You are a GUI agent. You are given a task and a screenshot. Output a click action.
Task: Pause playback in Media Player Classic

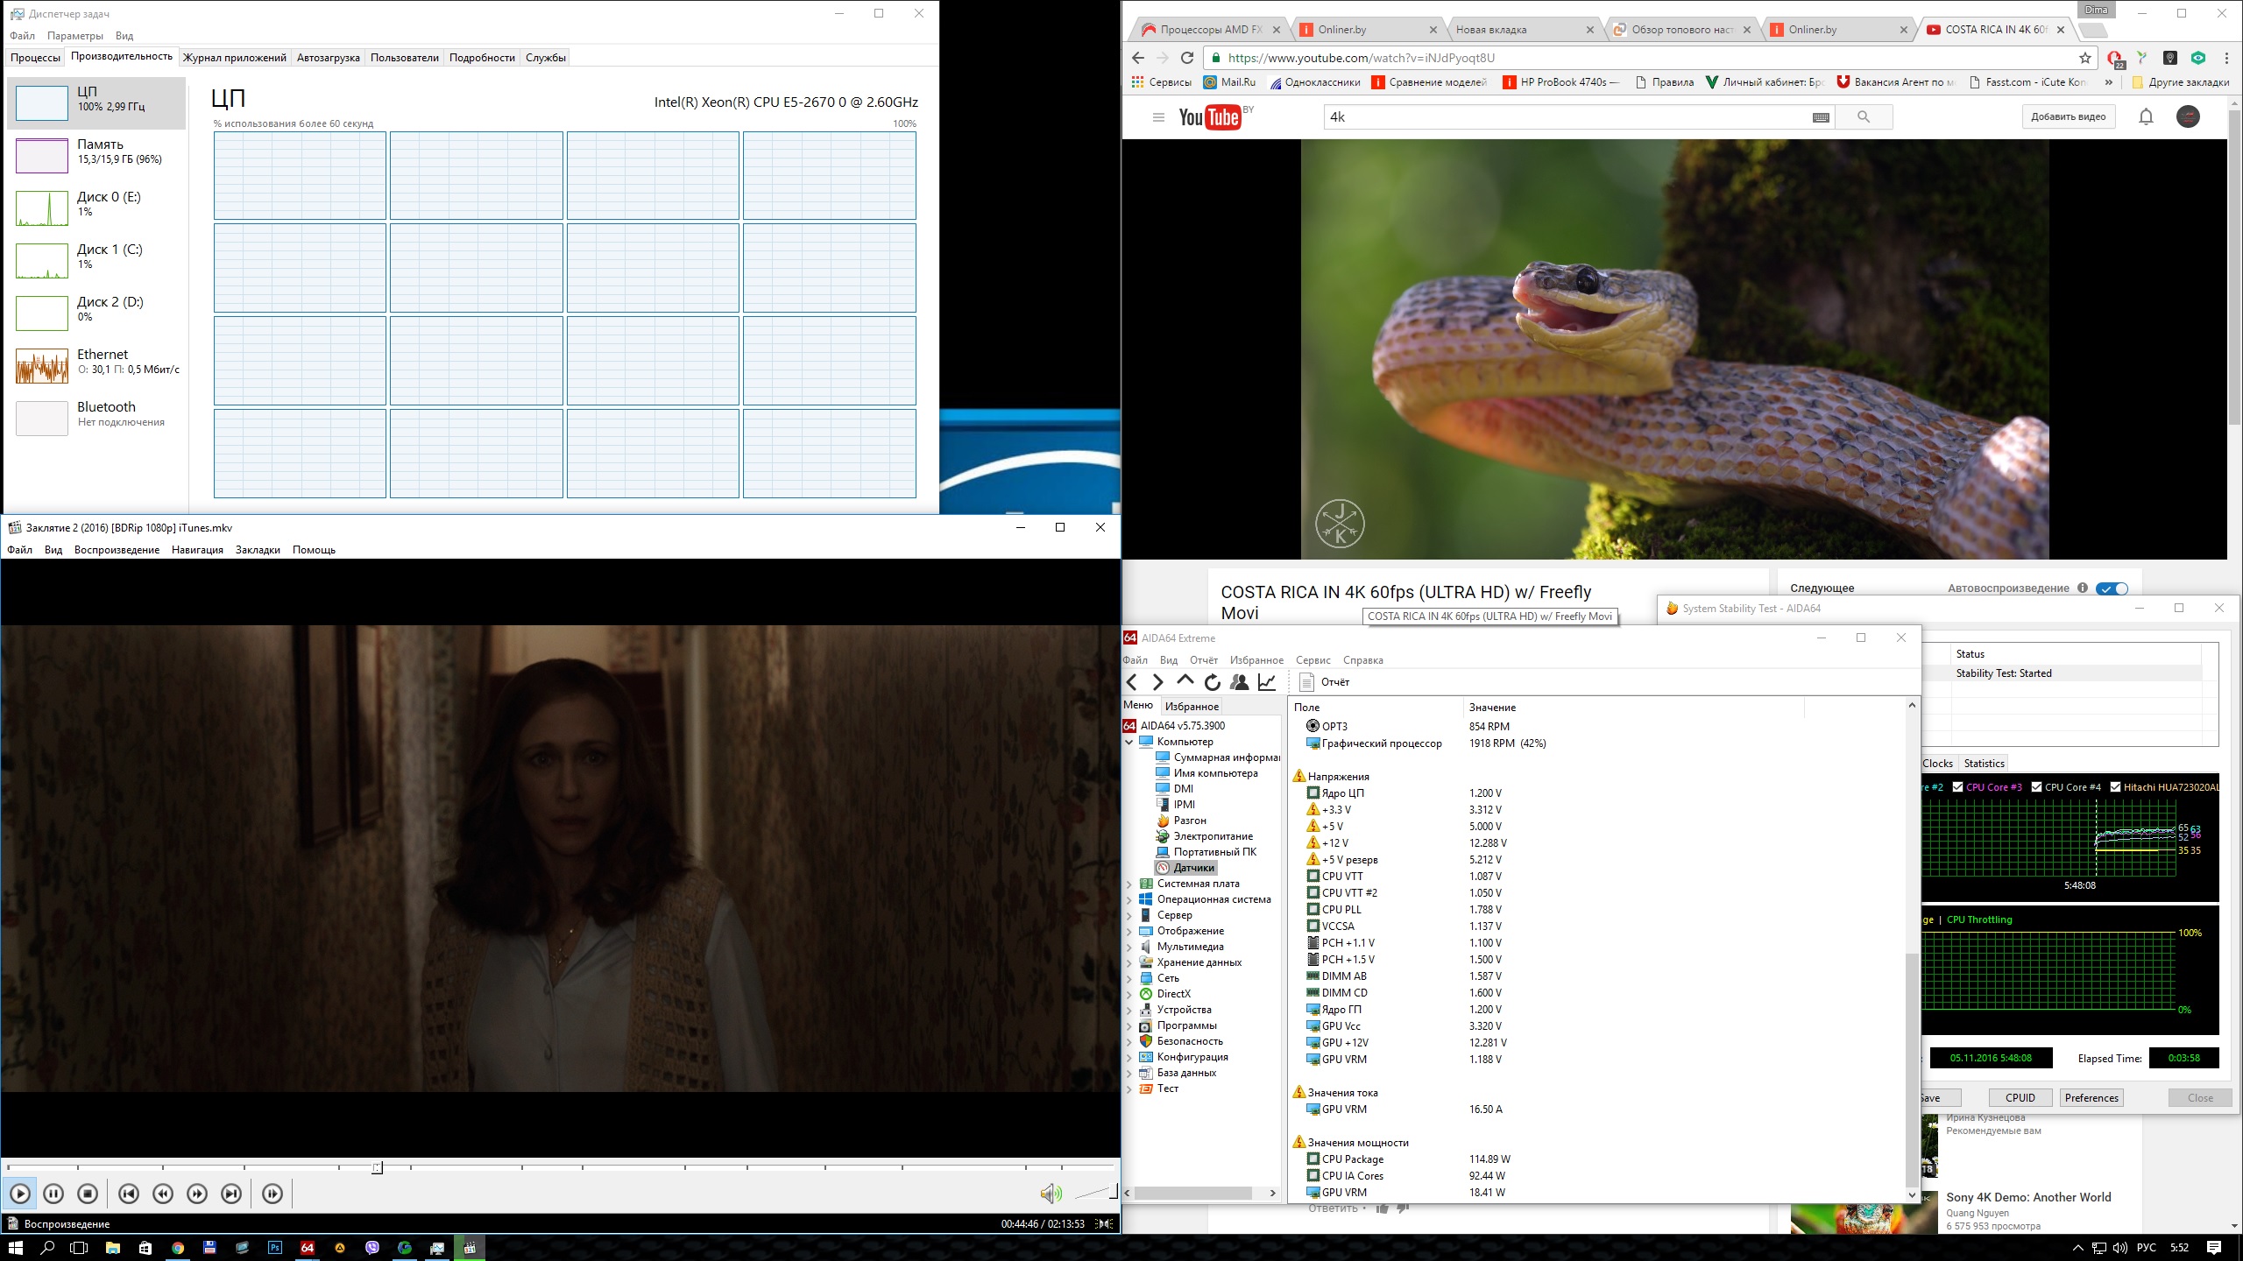pos(53,1194)
